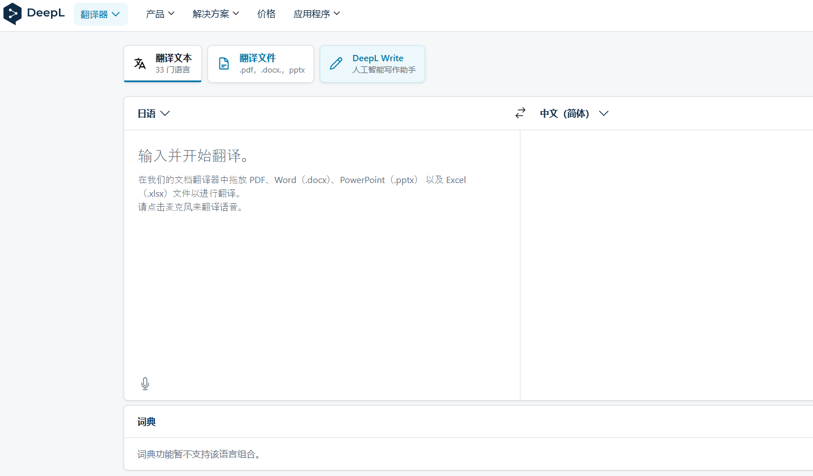Click the .pdf, .docx., pptx subtitle

point(272,70)
